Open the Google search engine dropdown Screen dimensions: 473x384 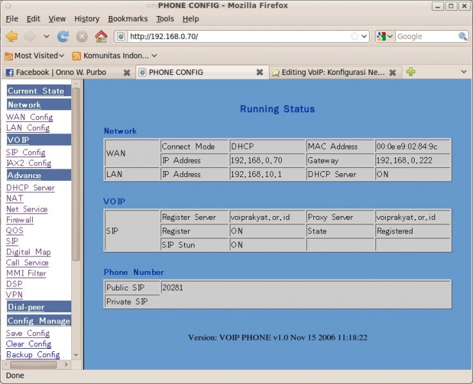tap(384, 37)
